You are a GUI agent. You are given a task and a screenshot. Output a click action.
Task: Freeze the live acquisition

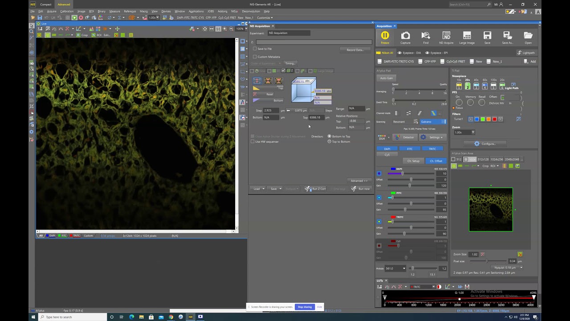click(385, 37)
